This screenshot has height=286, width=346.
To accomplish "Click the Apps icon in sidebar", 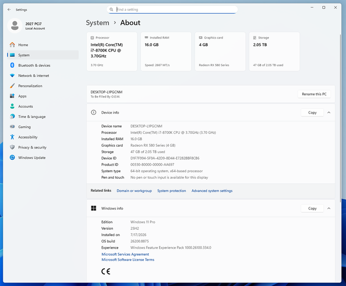I will pos(12,96).
